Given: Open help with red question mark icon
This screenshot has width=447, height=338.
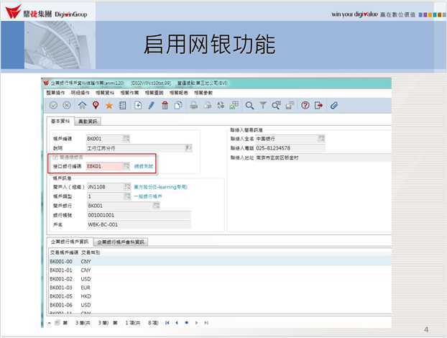Looking at the screenshot, I should click(305, 105).
